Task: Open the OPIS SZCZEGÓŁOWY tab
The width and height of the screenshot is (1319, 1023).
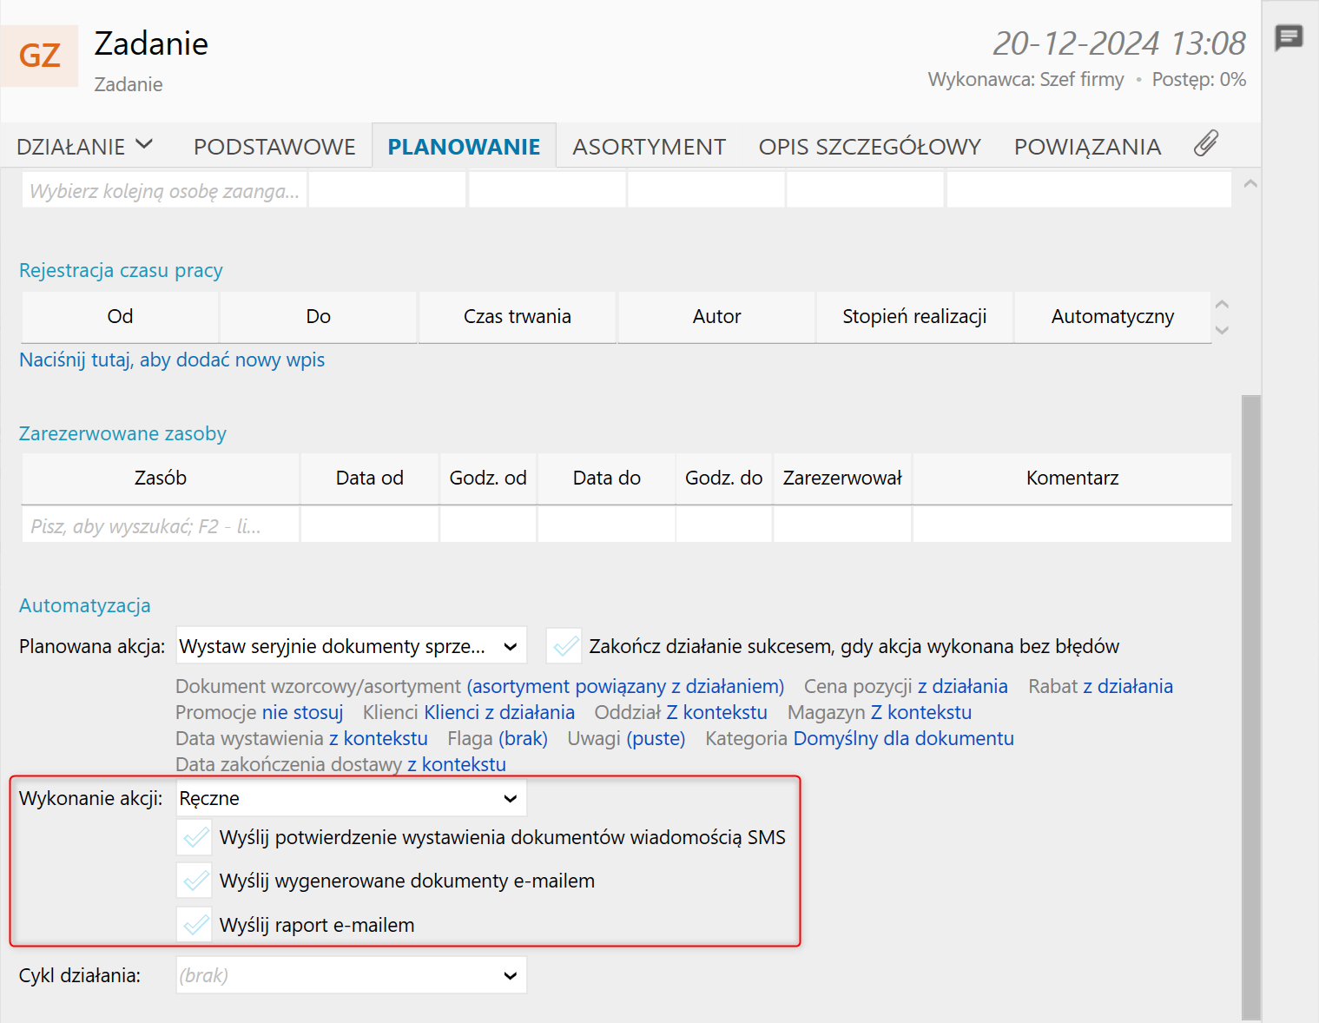Action: click(869, 147)
